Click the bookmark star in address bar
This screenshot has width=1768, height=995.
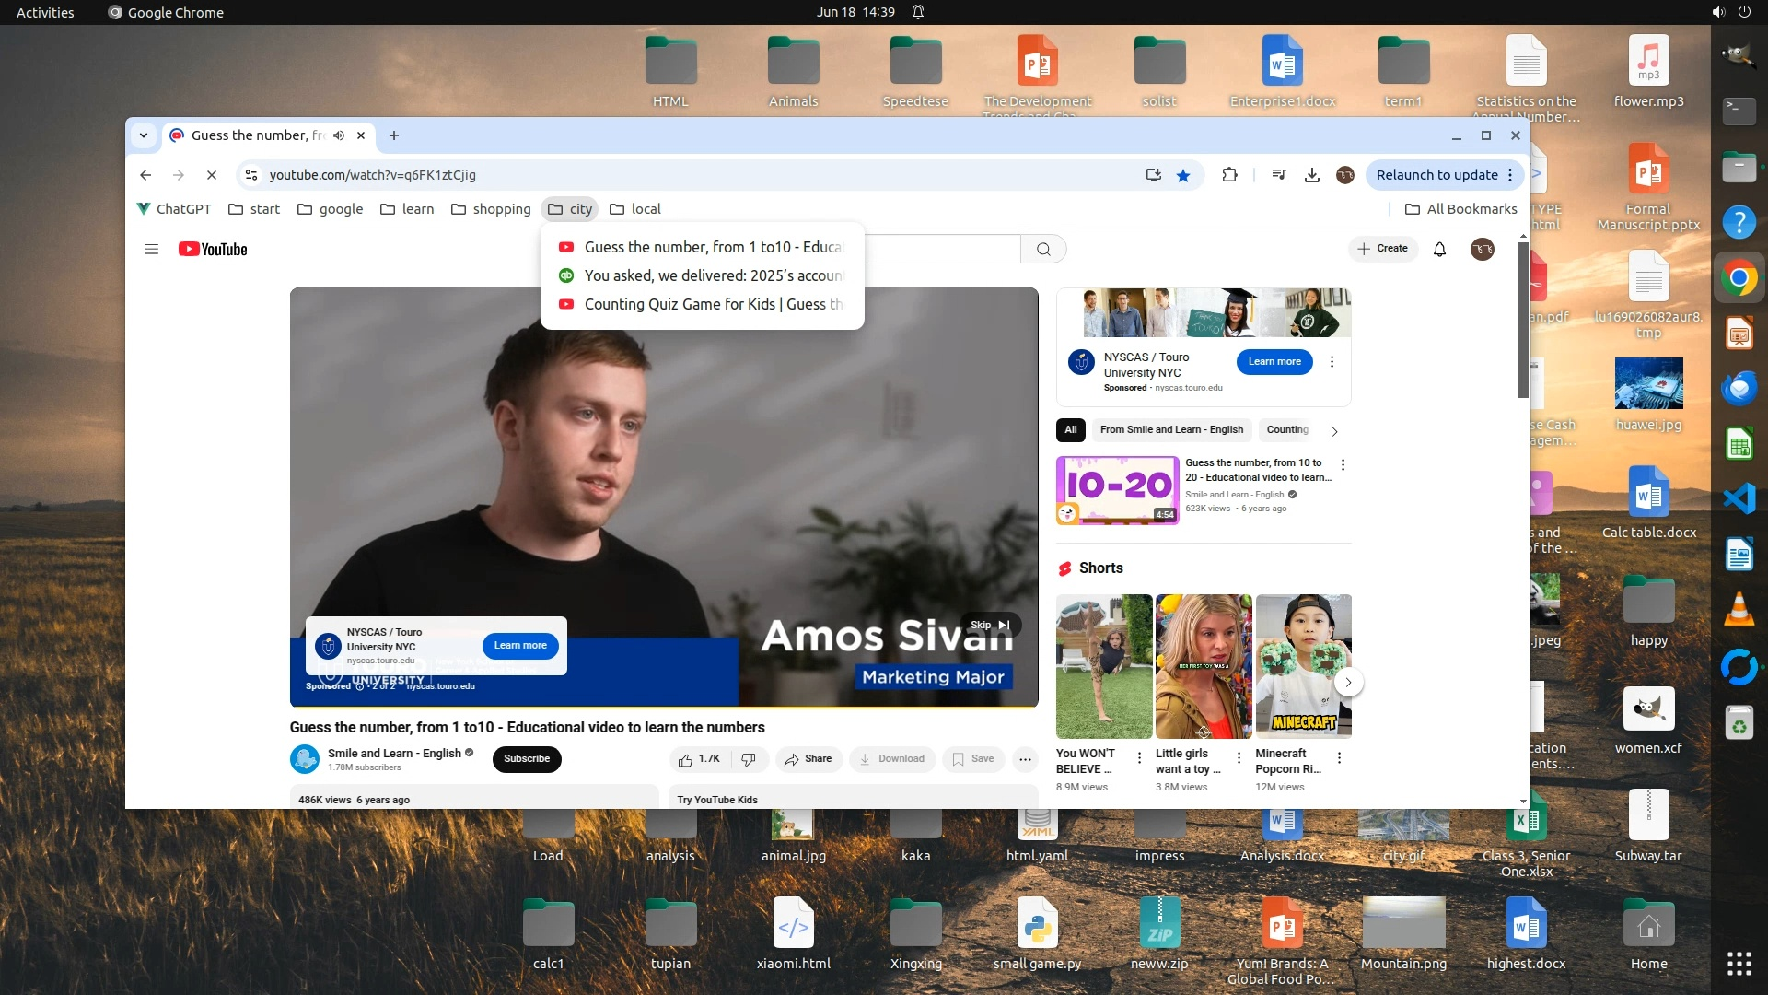click(1183, 175)
